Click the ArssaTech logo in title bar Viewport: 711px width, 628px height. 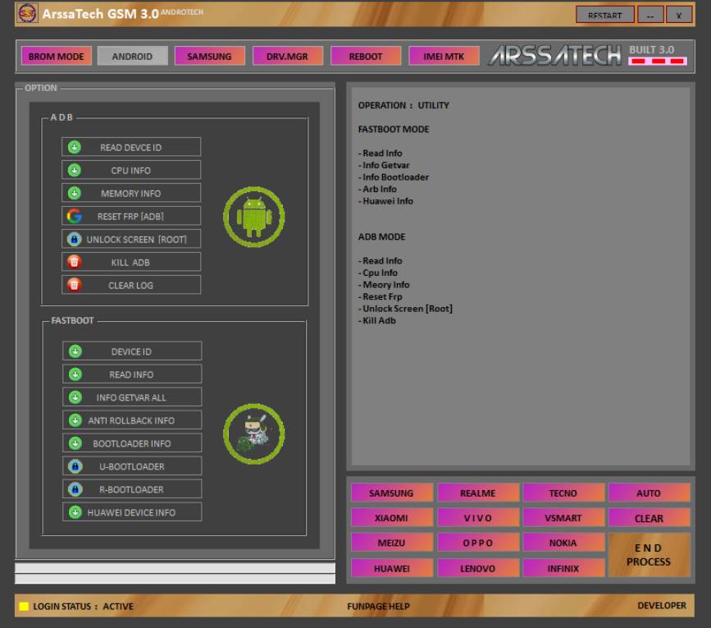pyautogui.click(x=27, y=13)
